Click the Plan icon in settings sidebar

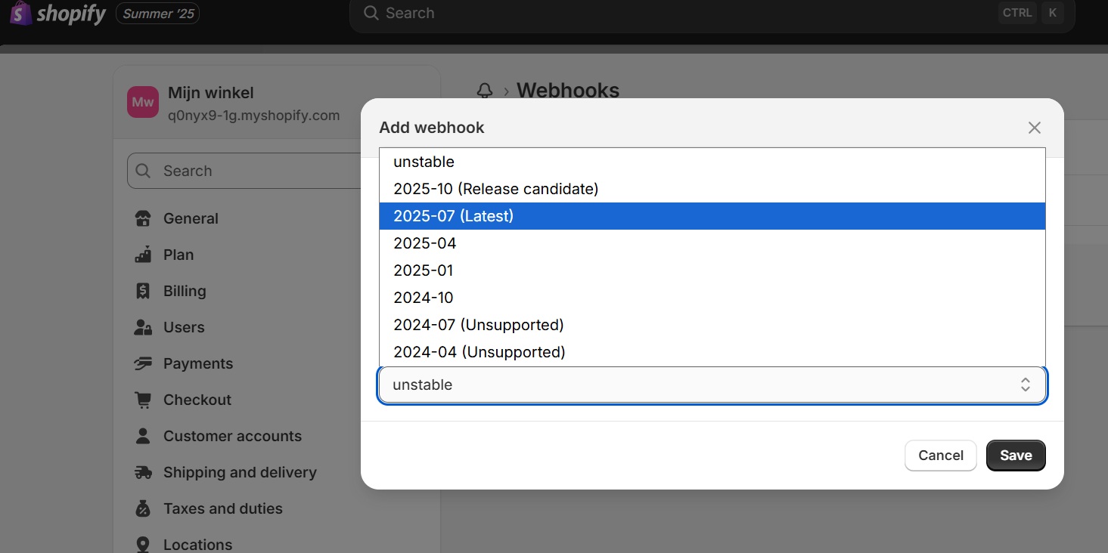pyautogui.click(x=143, y=255)
